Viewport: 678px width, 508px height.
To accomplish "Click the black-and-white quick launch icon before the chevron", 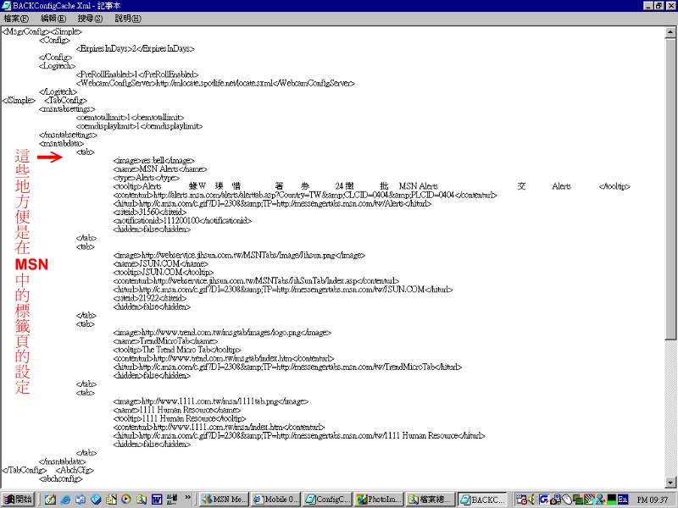I will (172, 500).
